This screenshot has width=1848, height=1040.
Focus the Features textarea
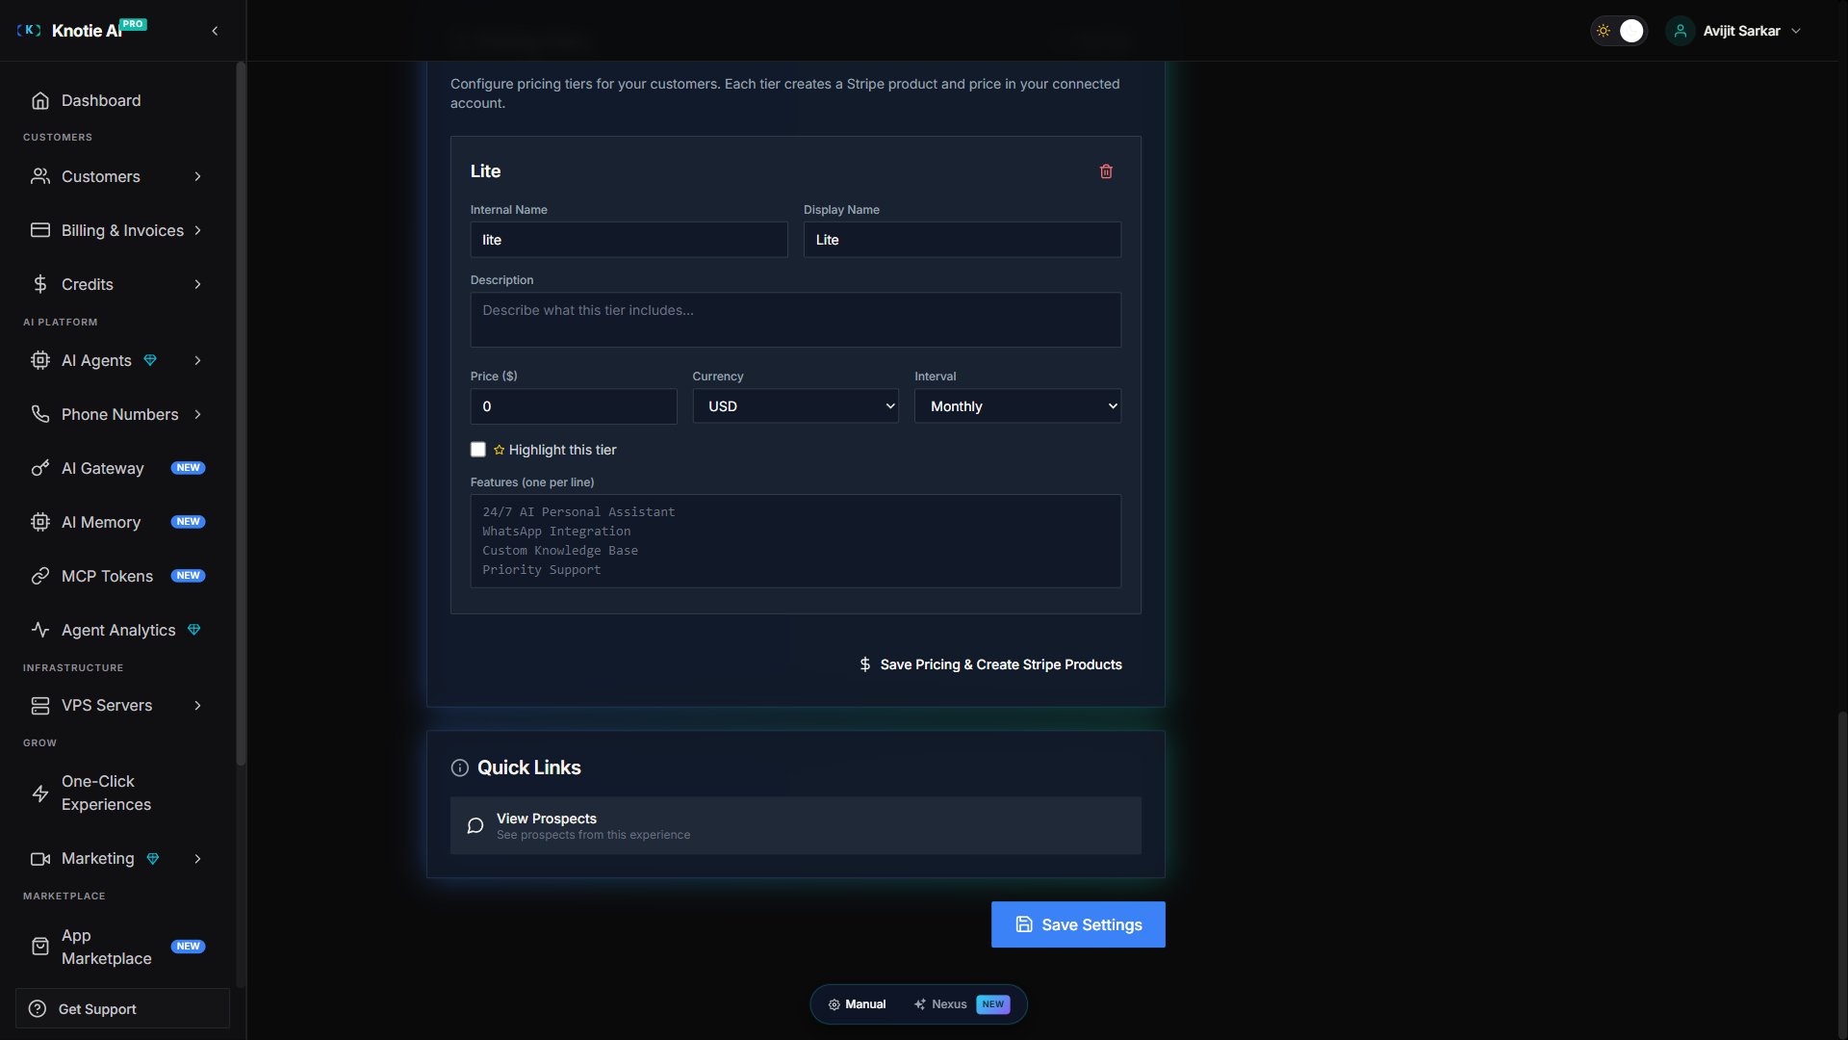(796, 541)
